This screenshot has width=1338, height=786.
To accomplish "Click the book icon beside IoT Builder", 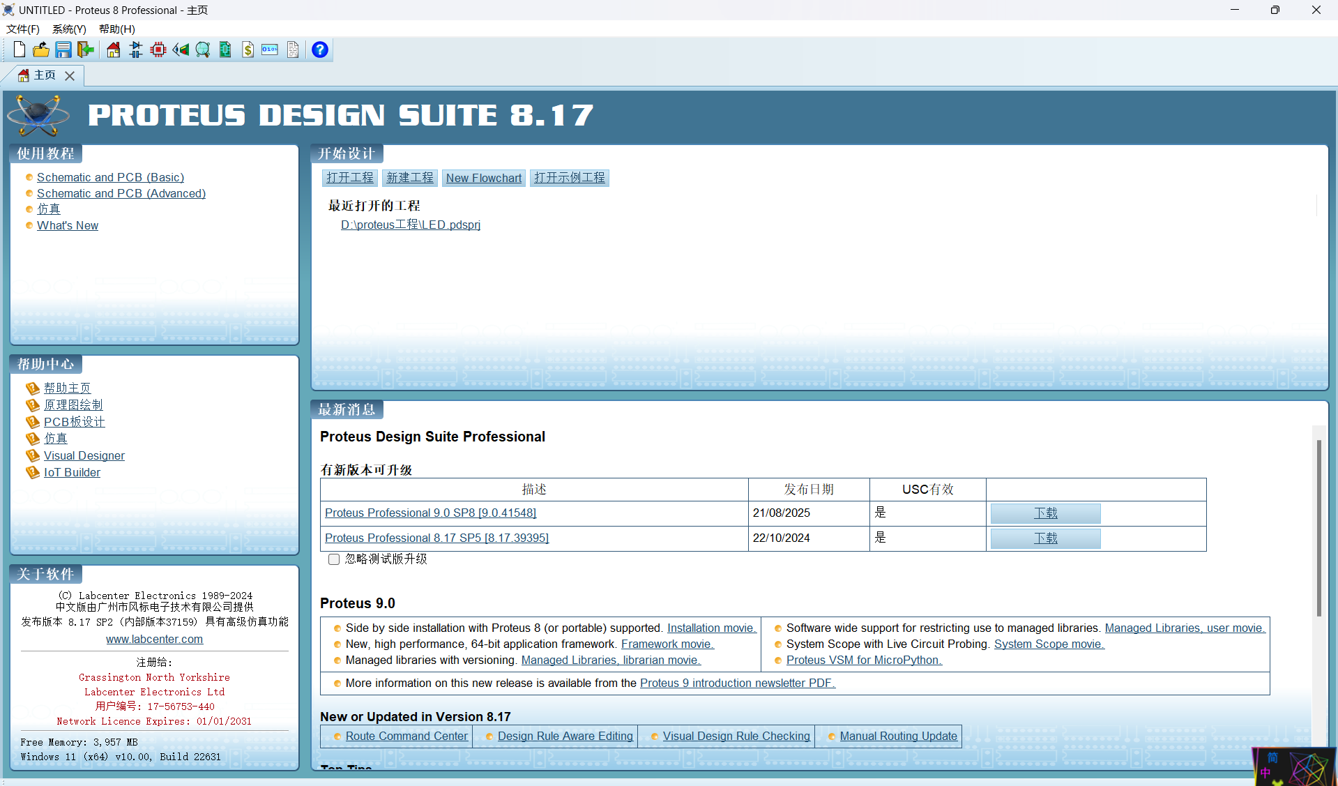I will coord(33,472).
